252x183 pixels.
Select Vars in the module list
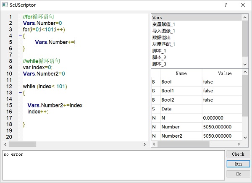(197, 18)
